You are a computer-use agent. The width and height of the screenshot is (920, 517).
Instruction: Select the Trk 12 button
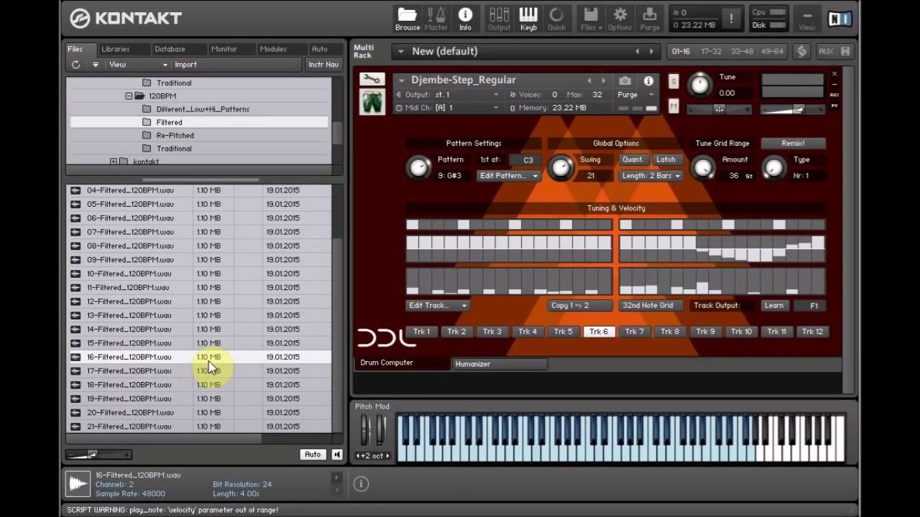point(812,332)
